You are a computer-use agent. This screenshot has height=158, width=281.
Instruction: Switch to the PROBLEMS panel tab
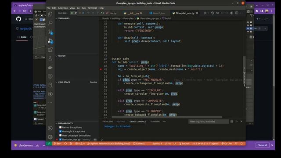pos(108,122)
